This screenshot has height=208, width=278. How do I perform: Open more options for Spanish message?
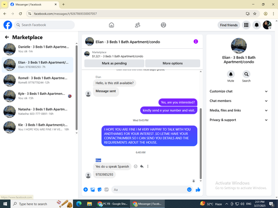point(148,166)
